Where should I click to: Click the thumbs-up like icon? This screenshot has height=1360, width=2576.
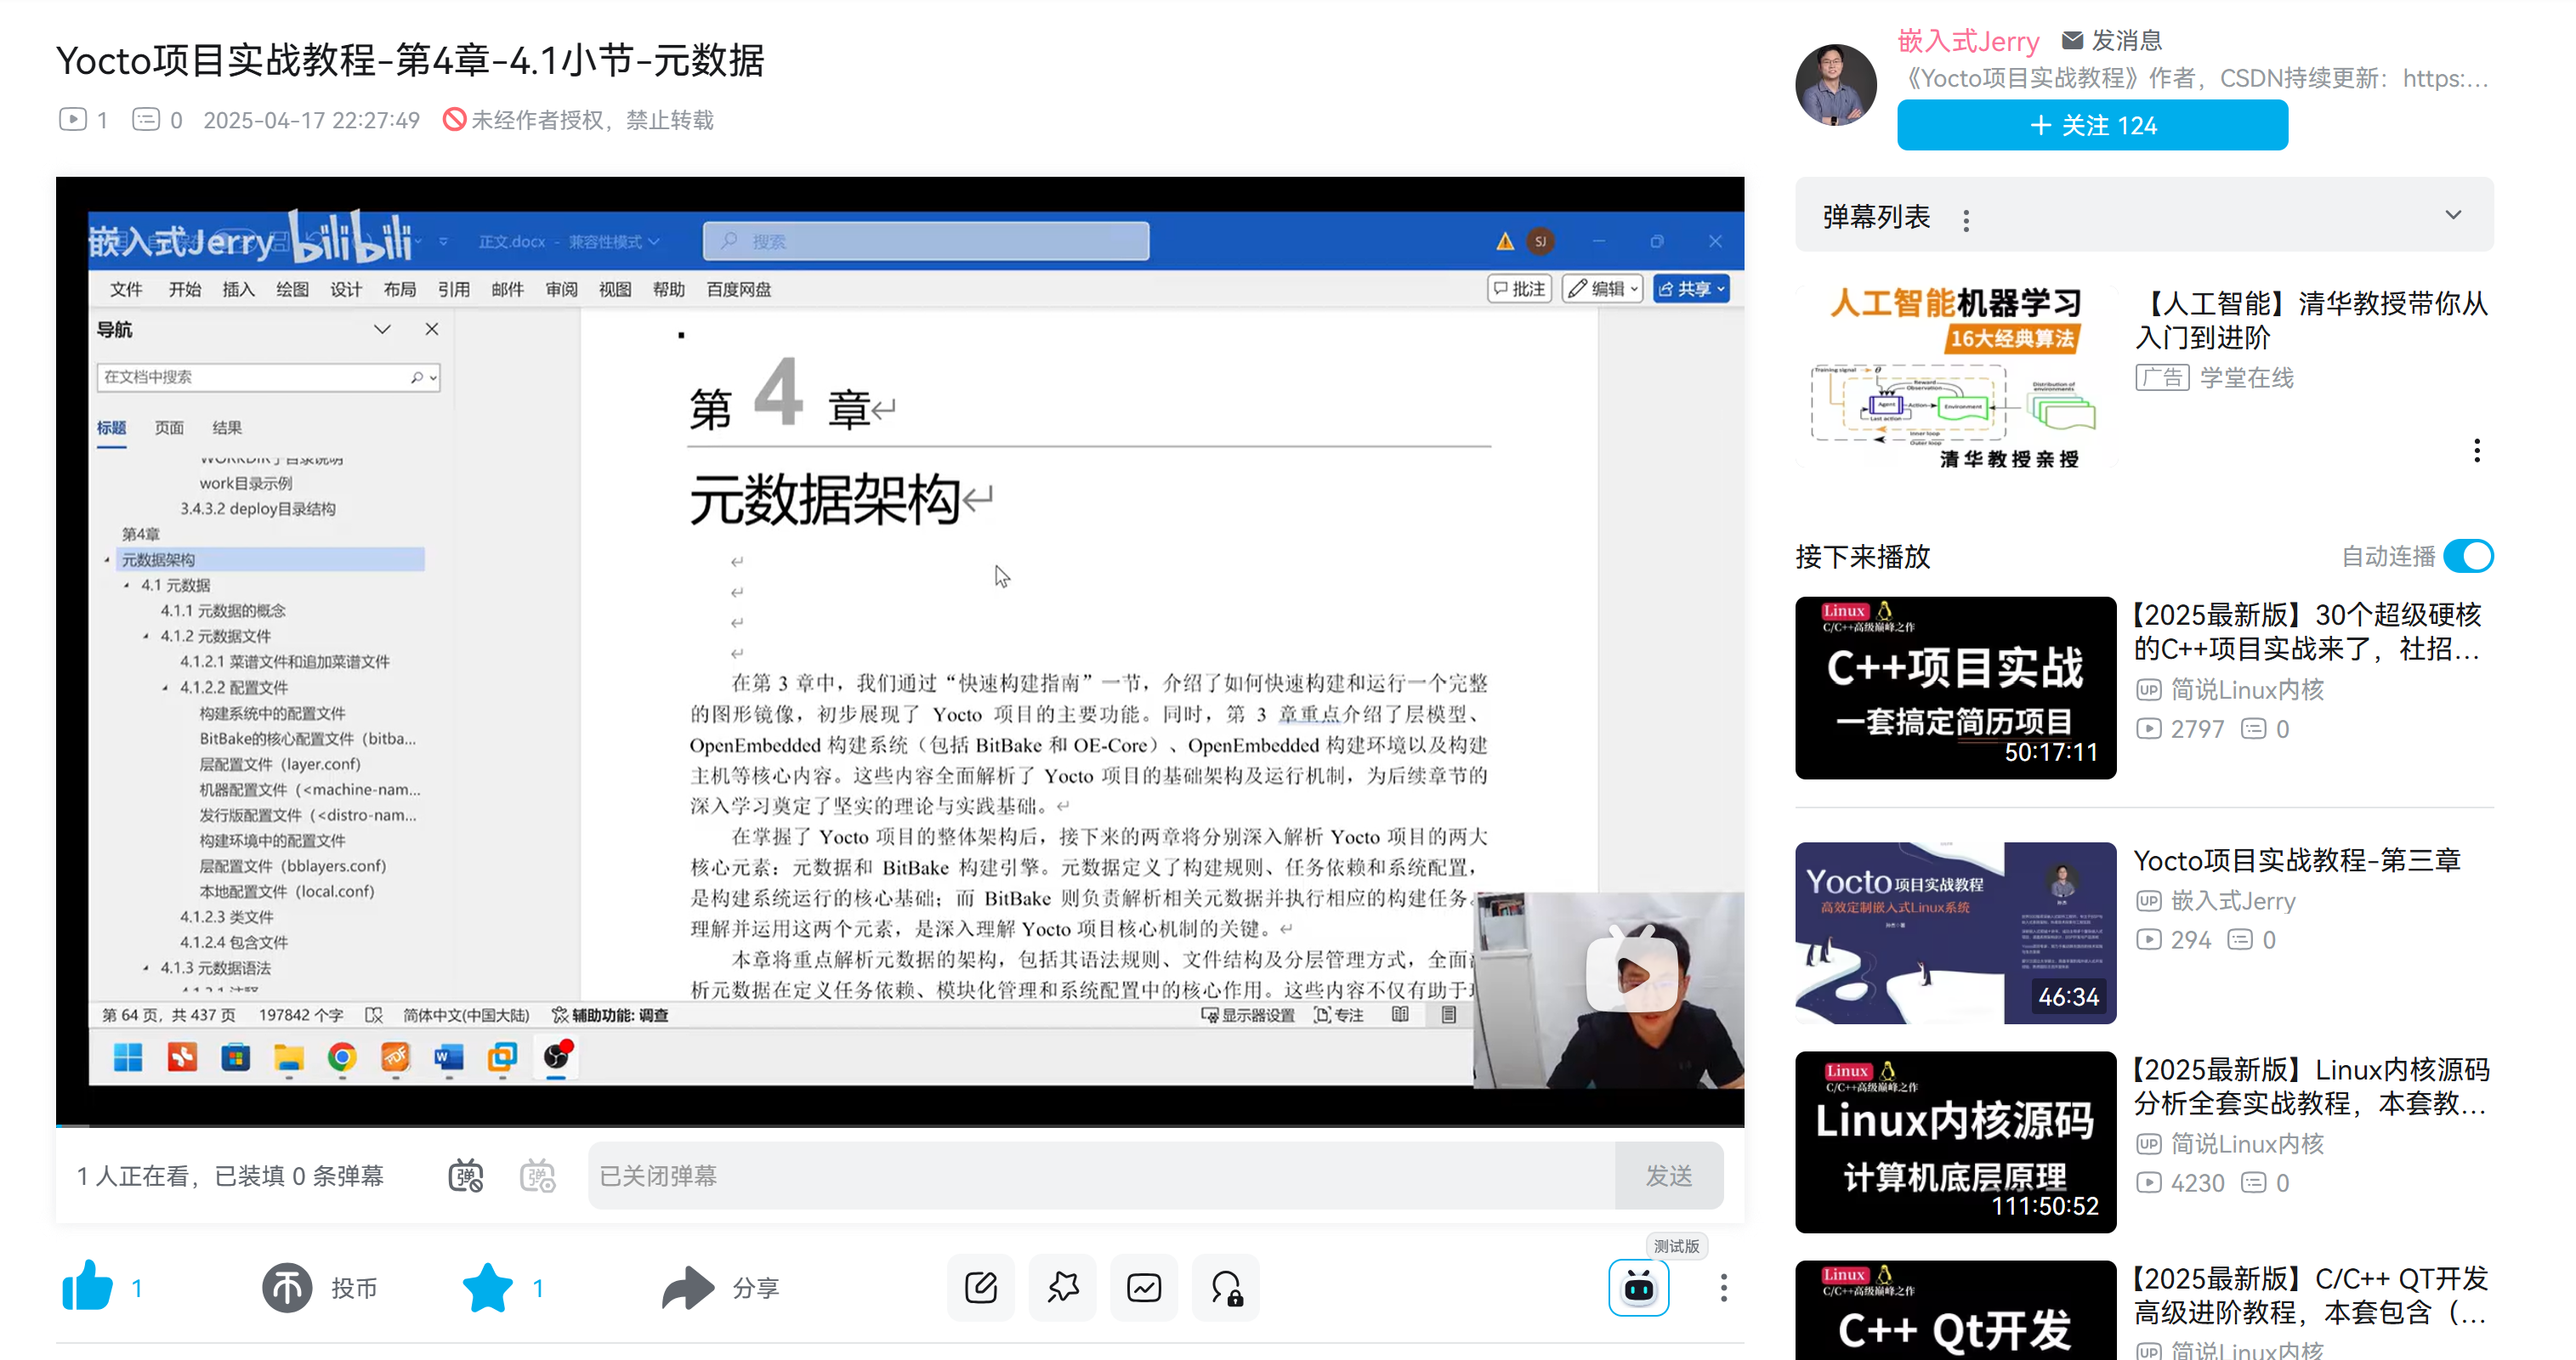coord(88,1287)
